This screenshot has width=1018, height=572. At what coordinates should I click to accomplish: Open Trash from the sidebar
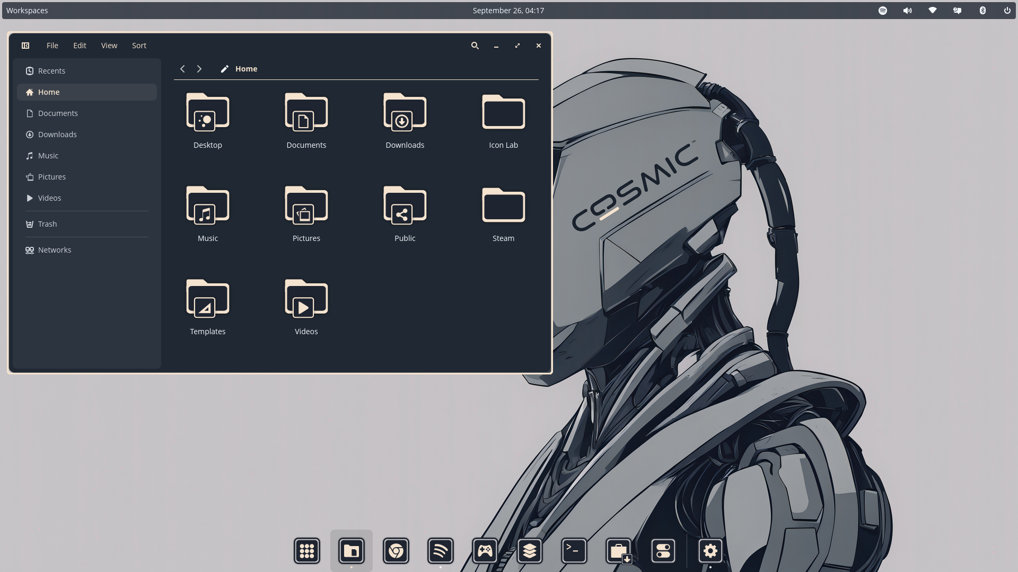[47, 224]
